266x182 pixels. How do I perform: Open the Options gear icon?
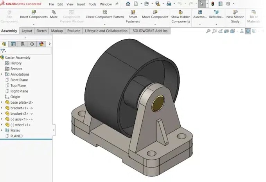pyautogui.click(x=228, y=4)
